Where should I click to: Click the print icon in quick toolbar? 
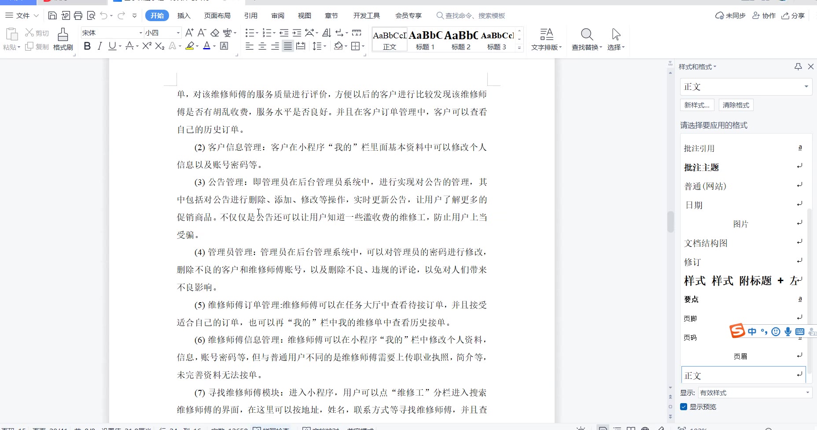tap(78, 16)
